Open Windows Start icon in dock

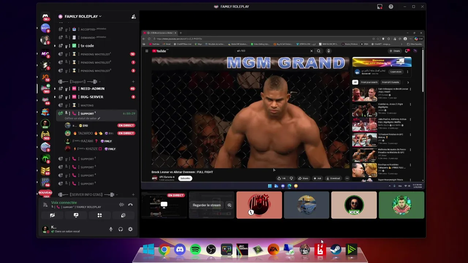click(148, 250)
